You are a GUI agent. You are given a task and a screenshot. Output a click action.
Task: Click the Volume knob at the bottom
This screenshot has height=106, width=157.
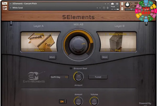tap(94, 101)
